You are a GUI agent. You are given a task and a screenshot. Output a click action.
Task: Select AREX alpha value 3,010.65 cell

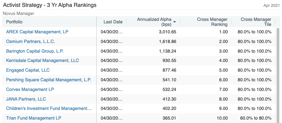click(x=168, y=32)
